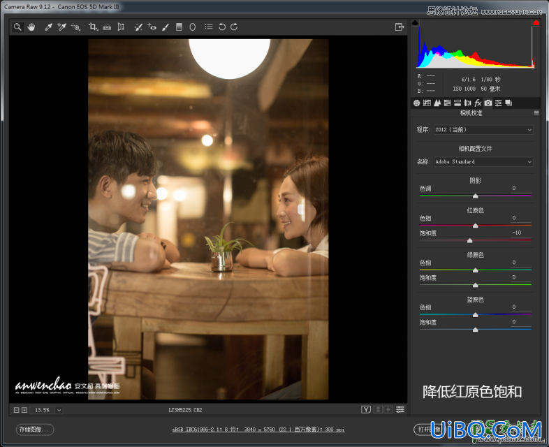Screen dimensions: 549x447
Task: Click the 13.5% zoom level field
Action: (42, 410)
